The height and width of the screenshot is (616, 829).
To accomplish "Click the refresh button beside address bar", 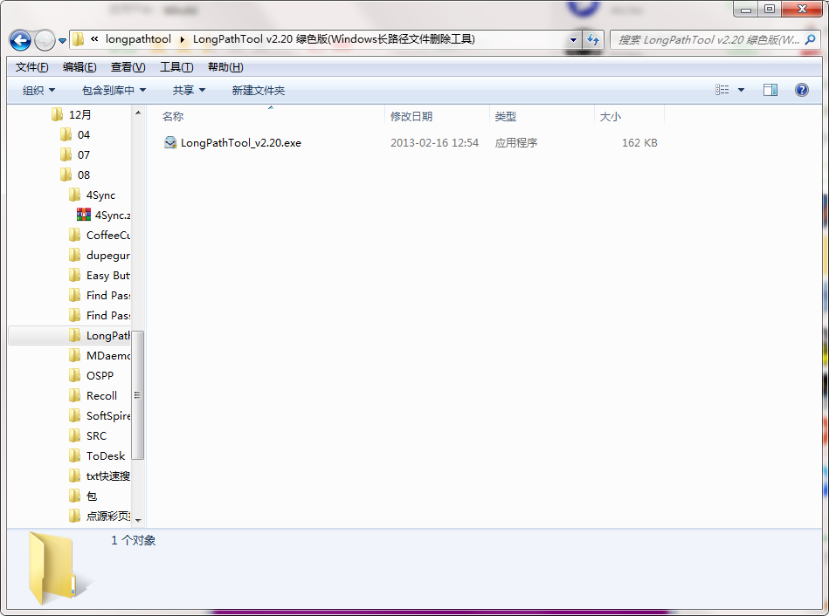I will tap(593, 39).
